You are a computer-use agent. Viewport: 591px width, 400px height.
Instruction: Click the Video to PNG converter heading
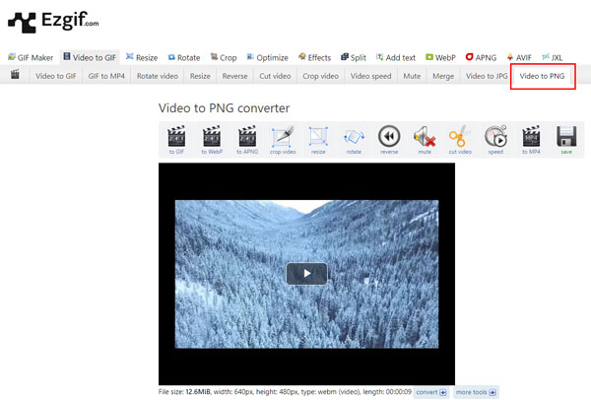(x=224, y=108)
